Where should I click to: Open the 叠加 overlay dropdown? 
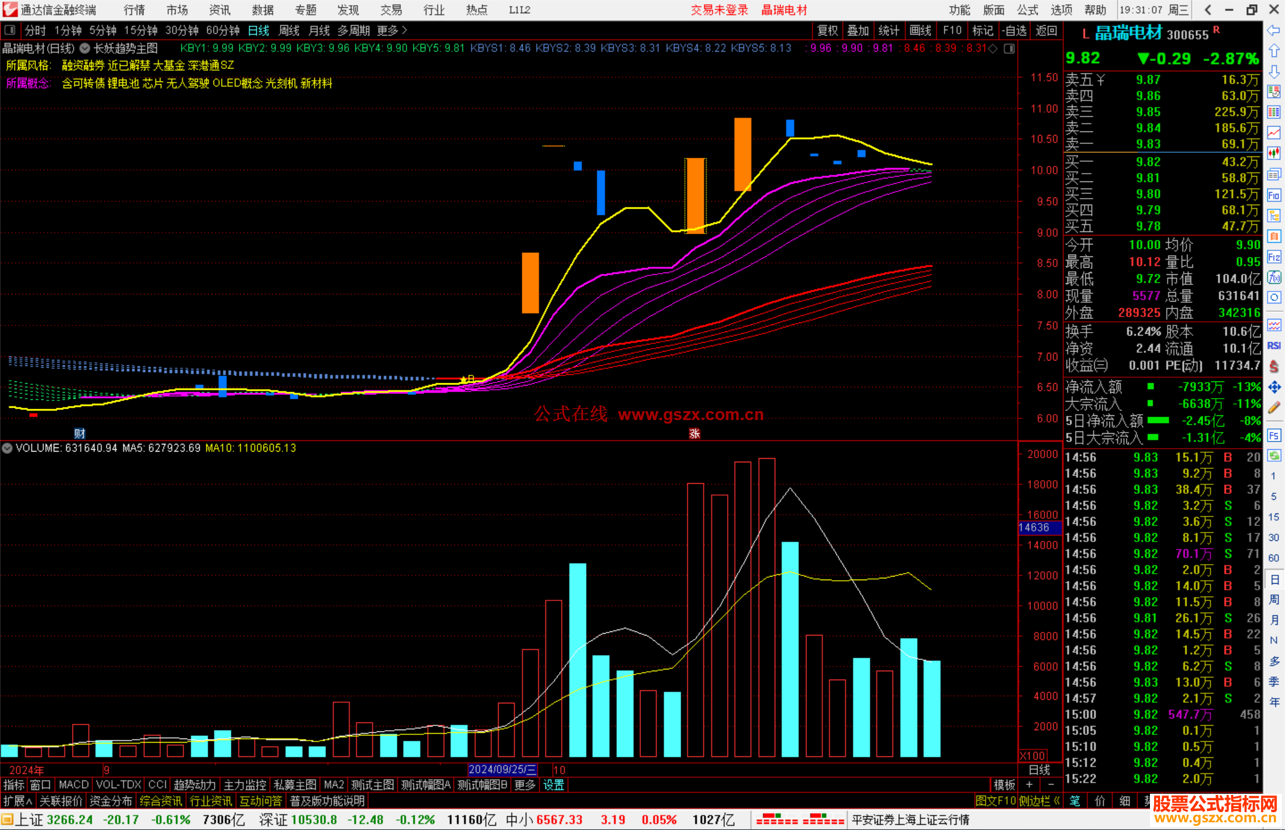click(858, 30)
